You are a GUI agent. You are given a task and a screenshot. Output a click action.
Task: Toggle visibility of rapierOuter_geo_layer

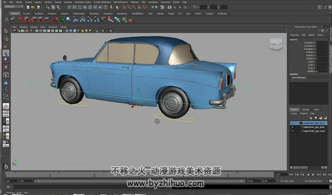tap(293, 131)
